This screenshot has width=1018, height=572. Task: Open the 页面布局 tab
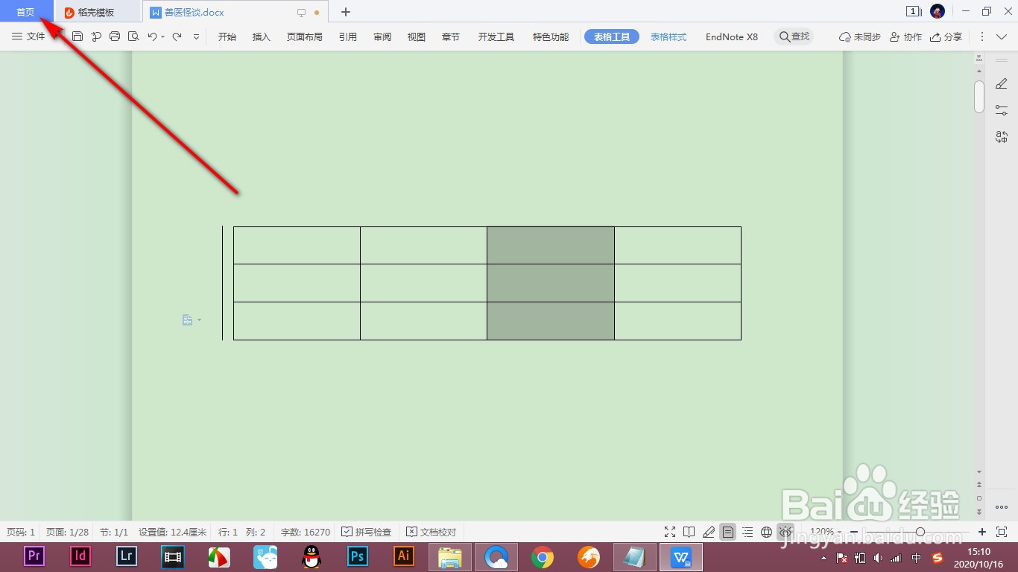305,36
